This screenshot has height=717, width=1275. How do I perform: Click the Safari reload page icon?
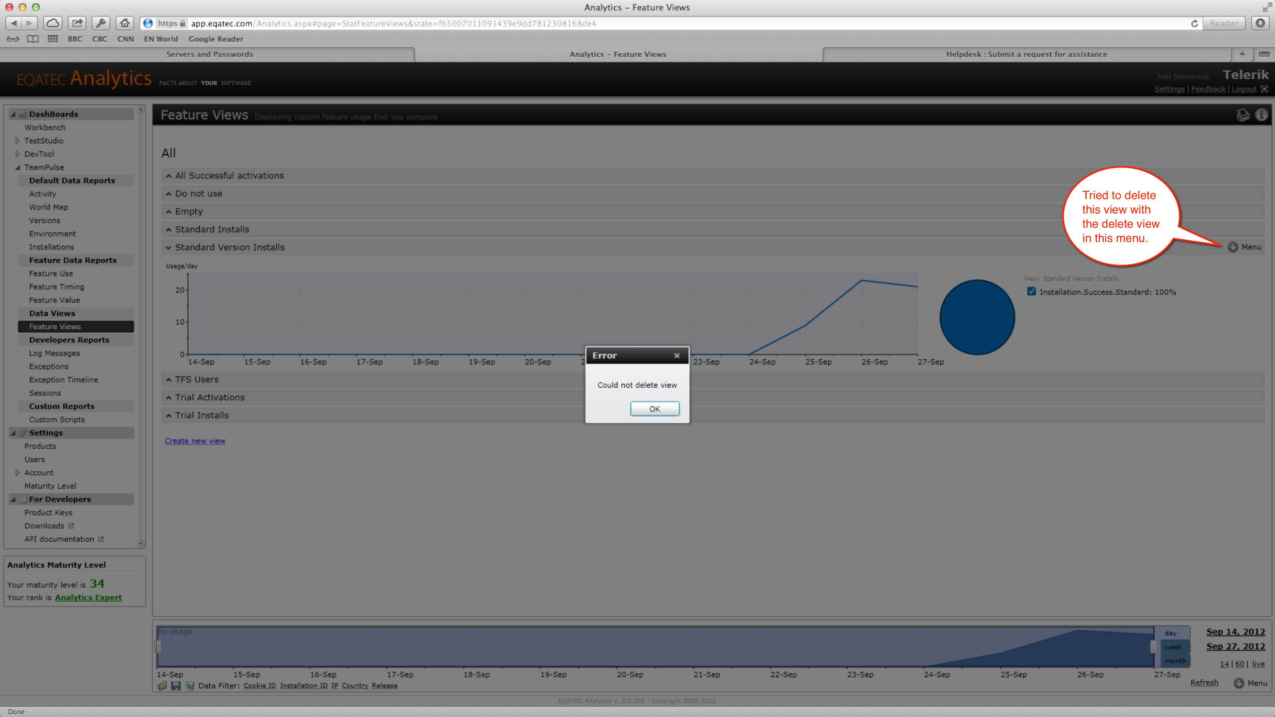[1194, 23]
